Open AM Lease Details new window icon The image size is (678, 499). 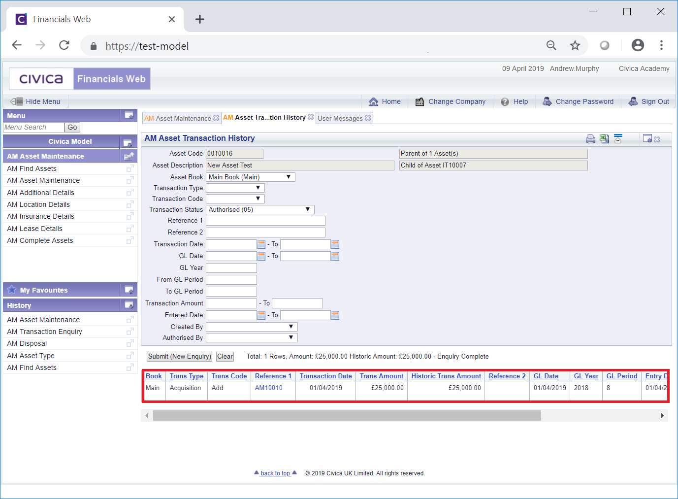pyautogui.click(x=130, y=229)
